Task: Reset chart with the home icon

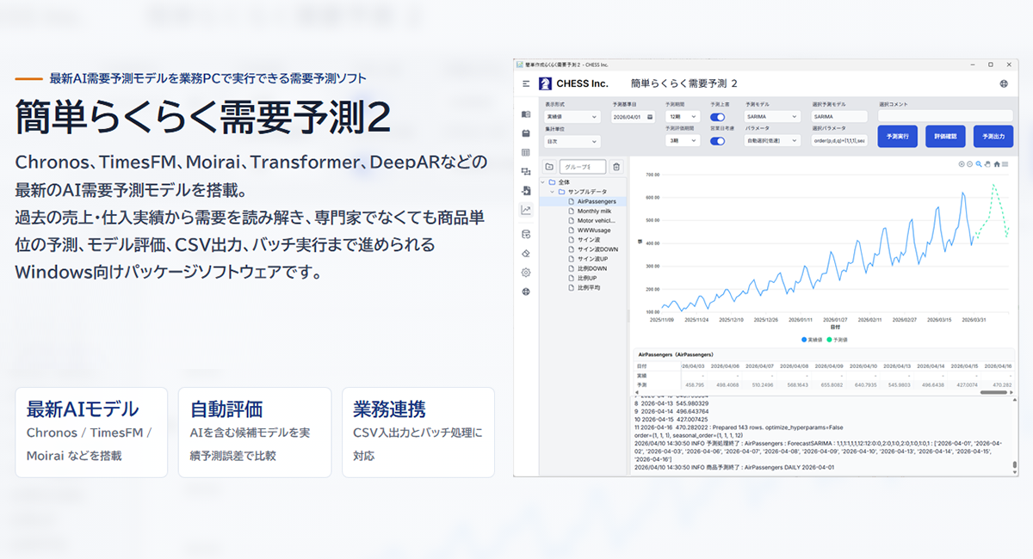Action: tap(997, 164)
